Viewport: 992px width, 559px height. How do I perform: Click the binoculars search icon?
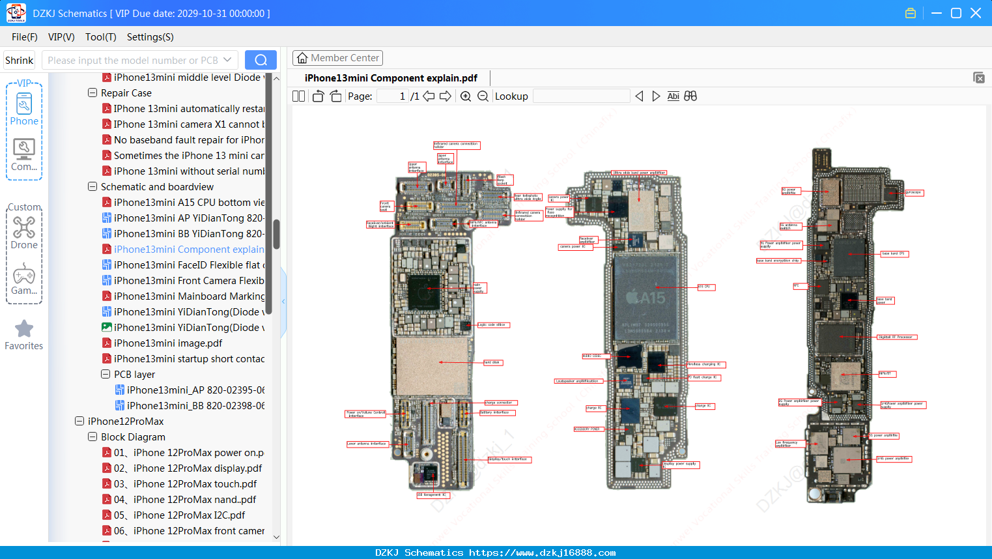click(690, 96)
